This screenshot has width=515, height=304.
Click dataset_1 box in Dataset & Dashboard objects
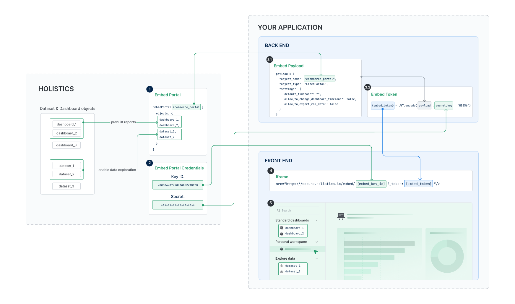[x=66, y=166]
